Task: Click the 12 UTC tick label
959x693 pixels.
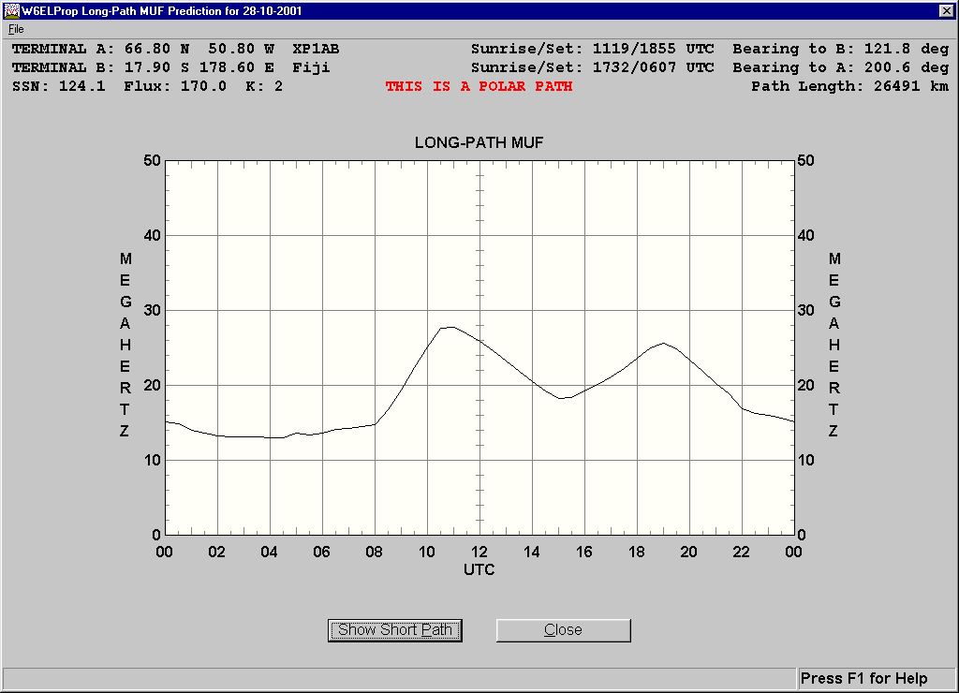Action: pyautogui.click(x=479, y=552)
